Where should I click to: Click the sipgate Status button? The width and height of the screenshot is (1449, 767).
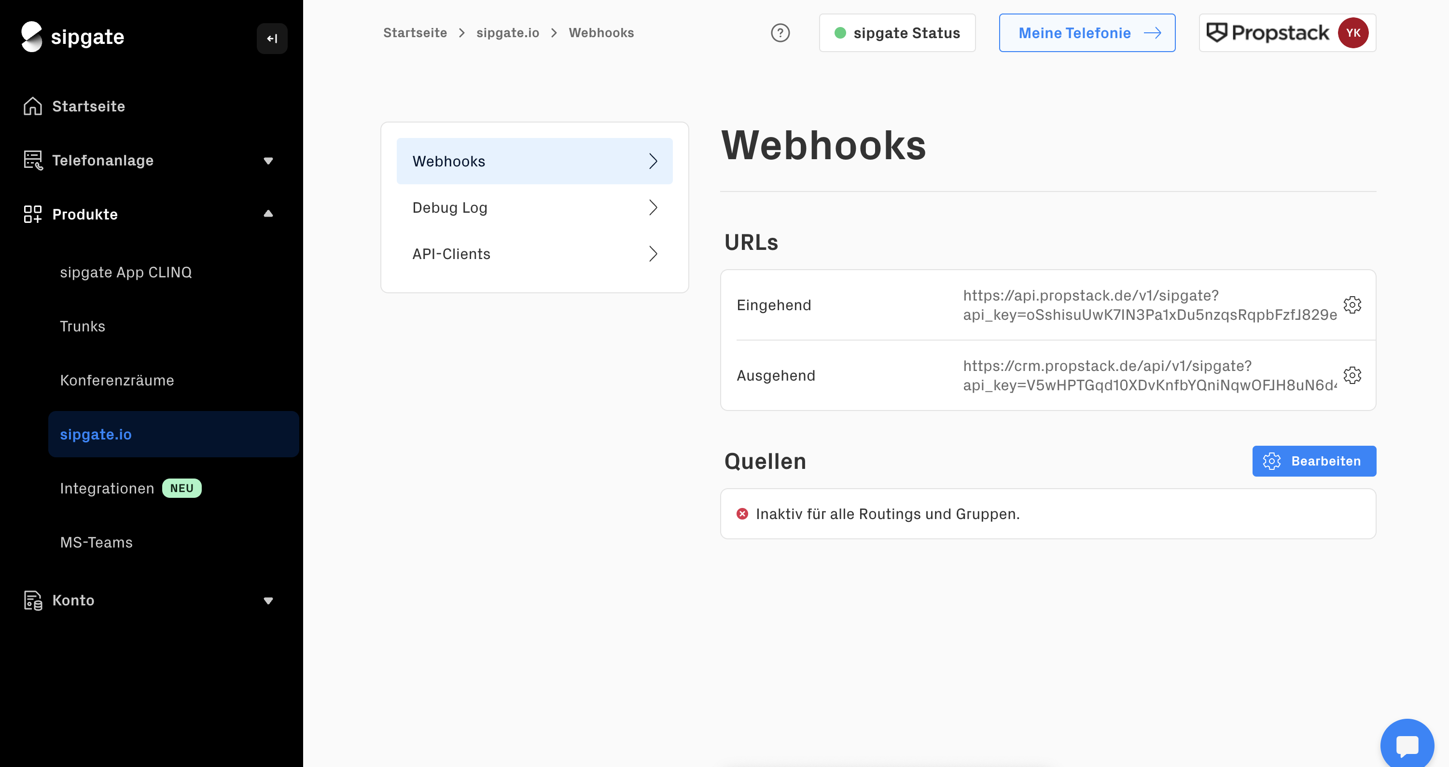pyautogui.click(x=897, y=33)
